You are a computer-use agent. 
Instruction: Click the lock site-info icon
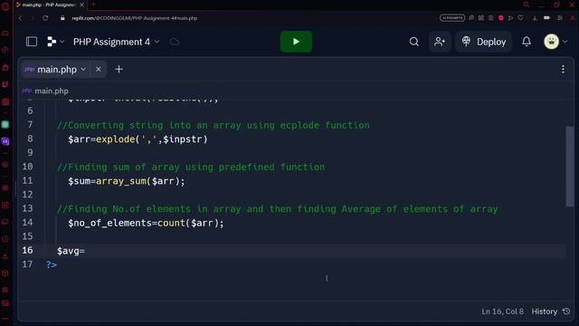62,18
